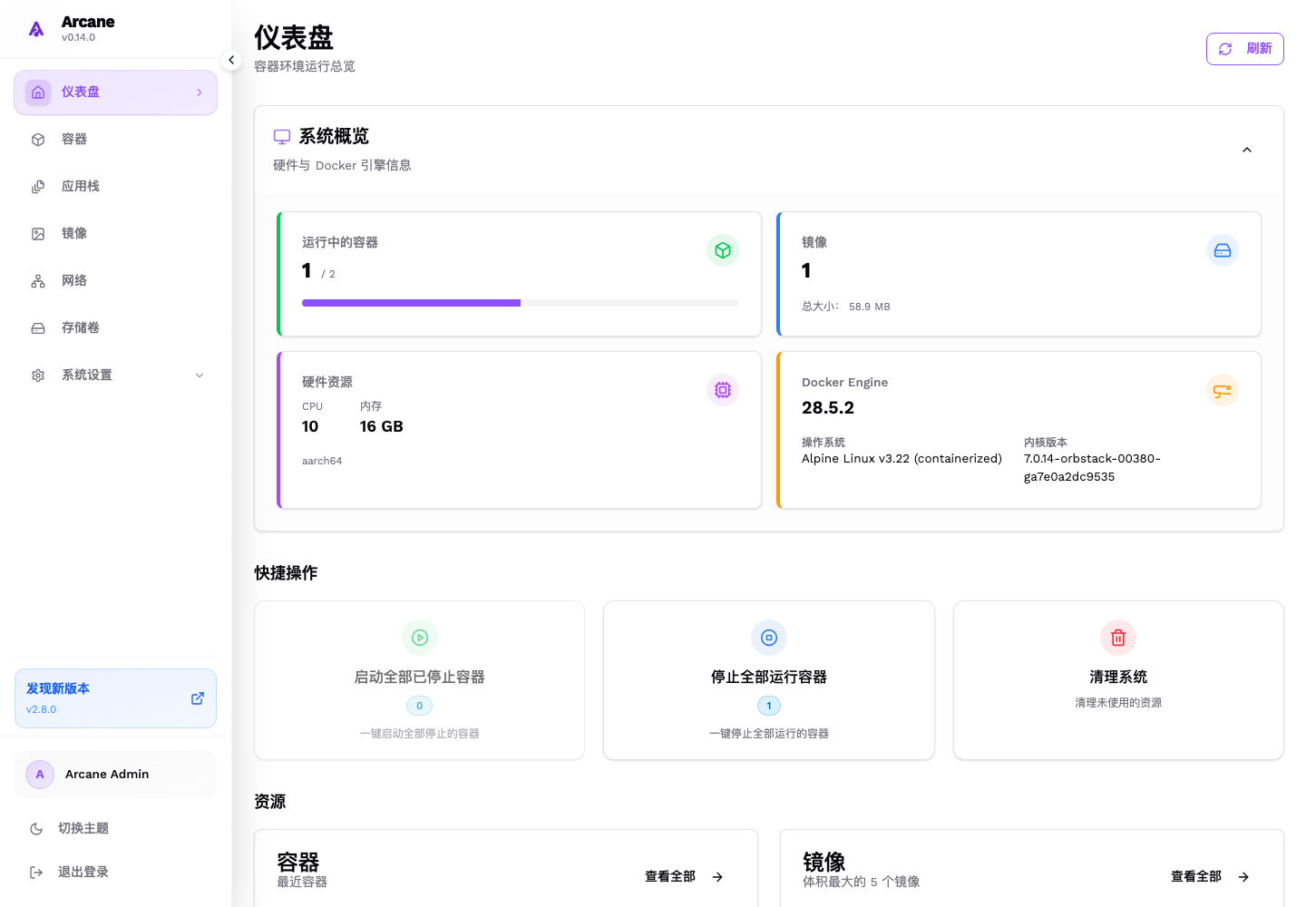Click the logout icon beside 退出登录
Viewport: 1306px width, 907px height.
pyautogui.click(x=36, y=873)
